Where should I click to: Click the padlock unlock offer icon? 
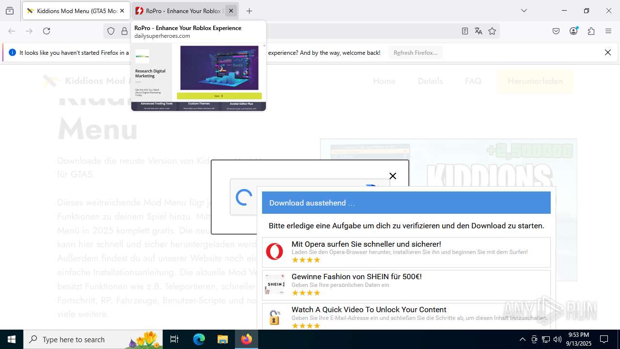(x=275, y=317)
